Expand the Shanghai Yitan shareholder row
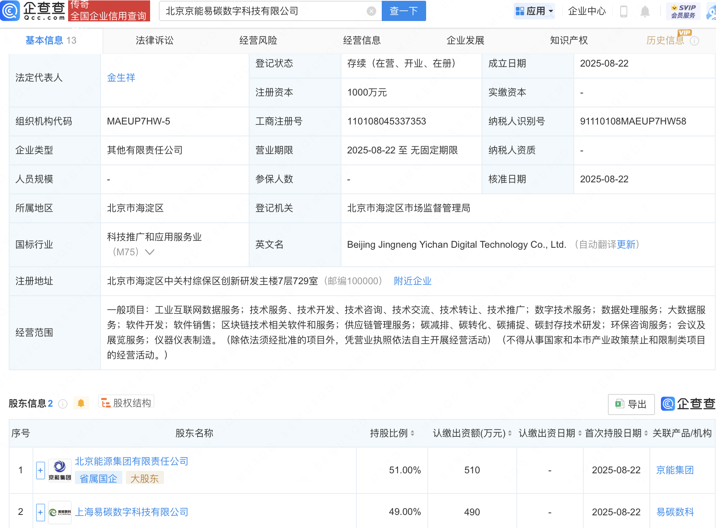The image size is (716, 528). [40, 512]
